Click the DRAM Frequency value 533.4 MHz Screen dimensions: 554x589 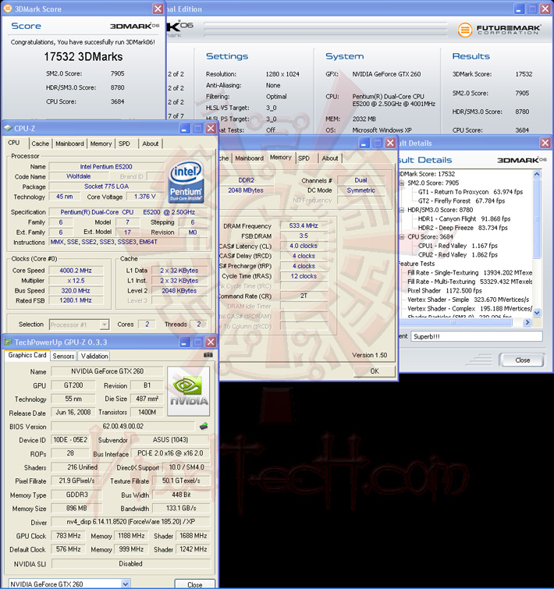[x=304, y=225]
